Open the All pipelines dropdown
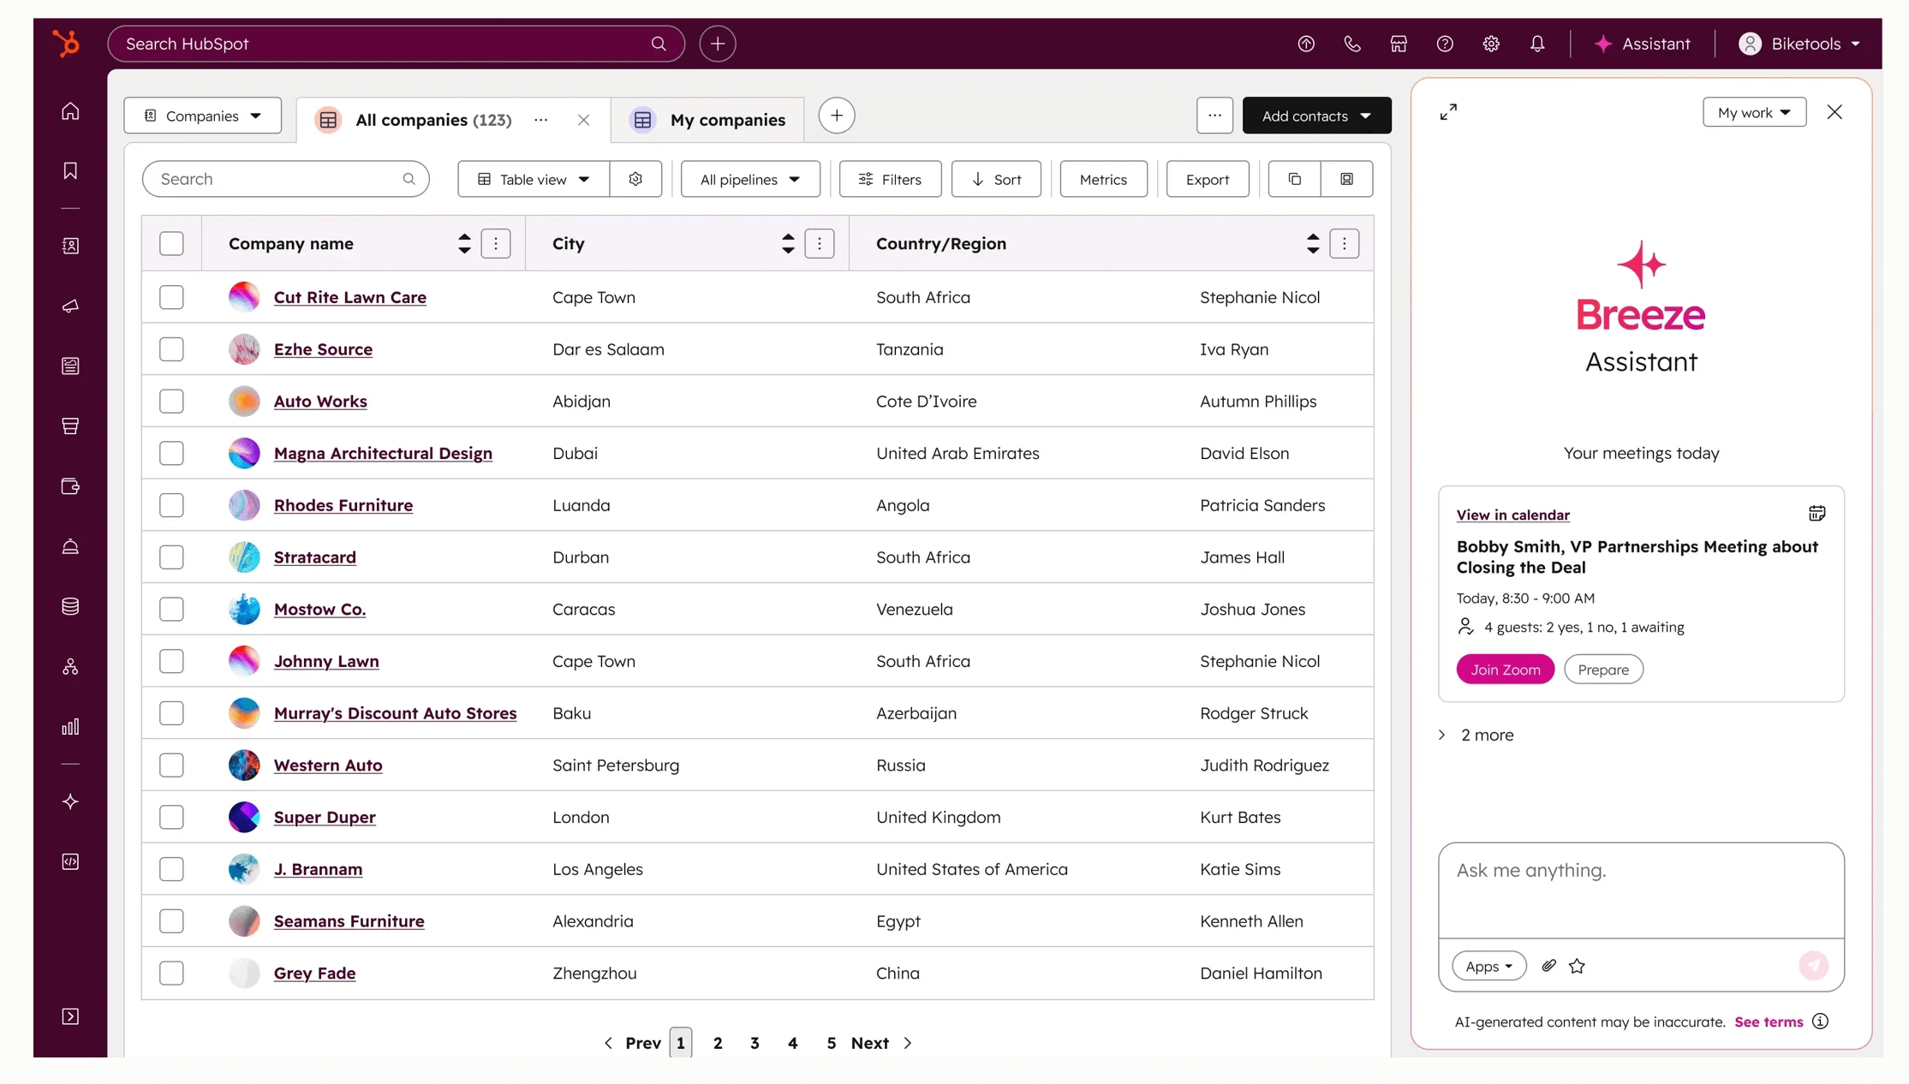The height and width of the screenshot is (1084, 1909). click(x=749, y=179)
